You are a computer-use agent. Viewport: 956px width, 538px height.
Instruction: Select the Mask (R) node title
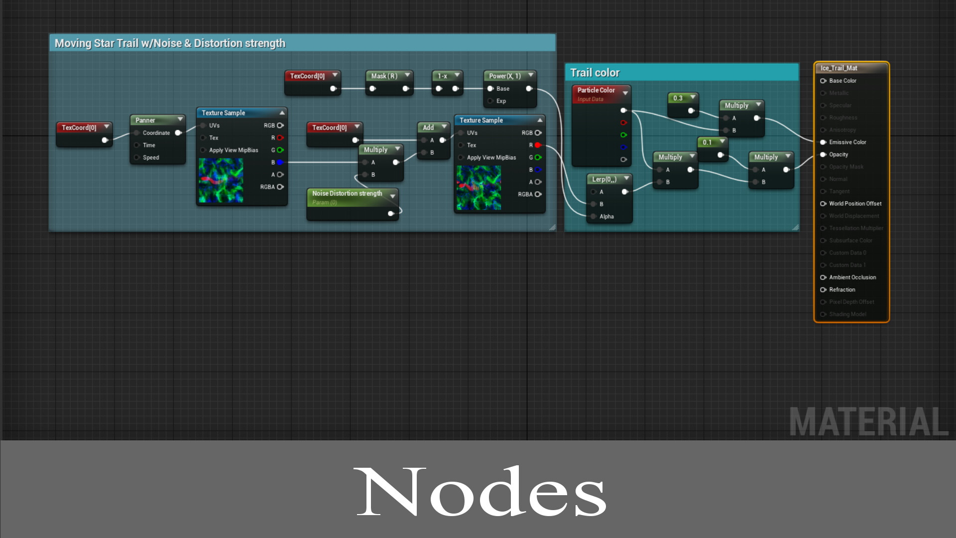pyautogui.click(x=384, y=76)
